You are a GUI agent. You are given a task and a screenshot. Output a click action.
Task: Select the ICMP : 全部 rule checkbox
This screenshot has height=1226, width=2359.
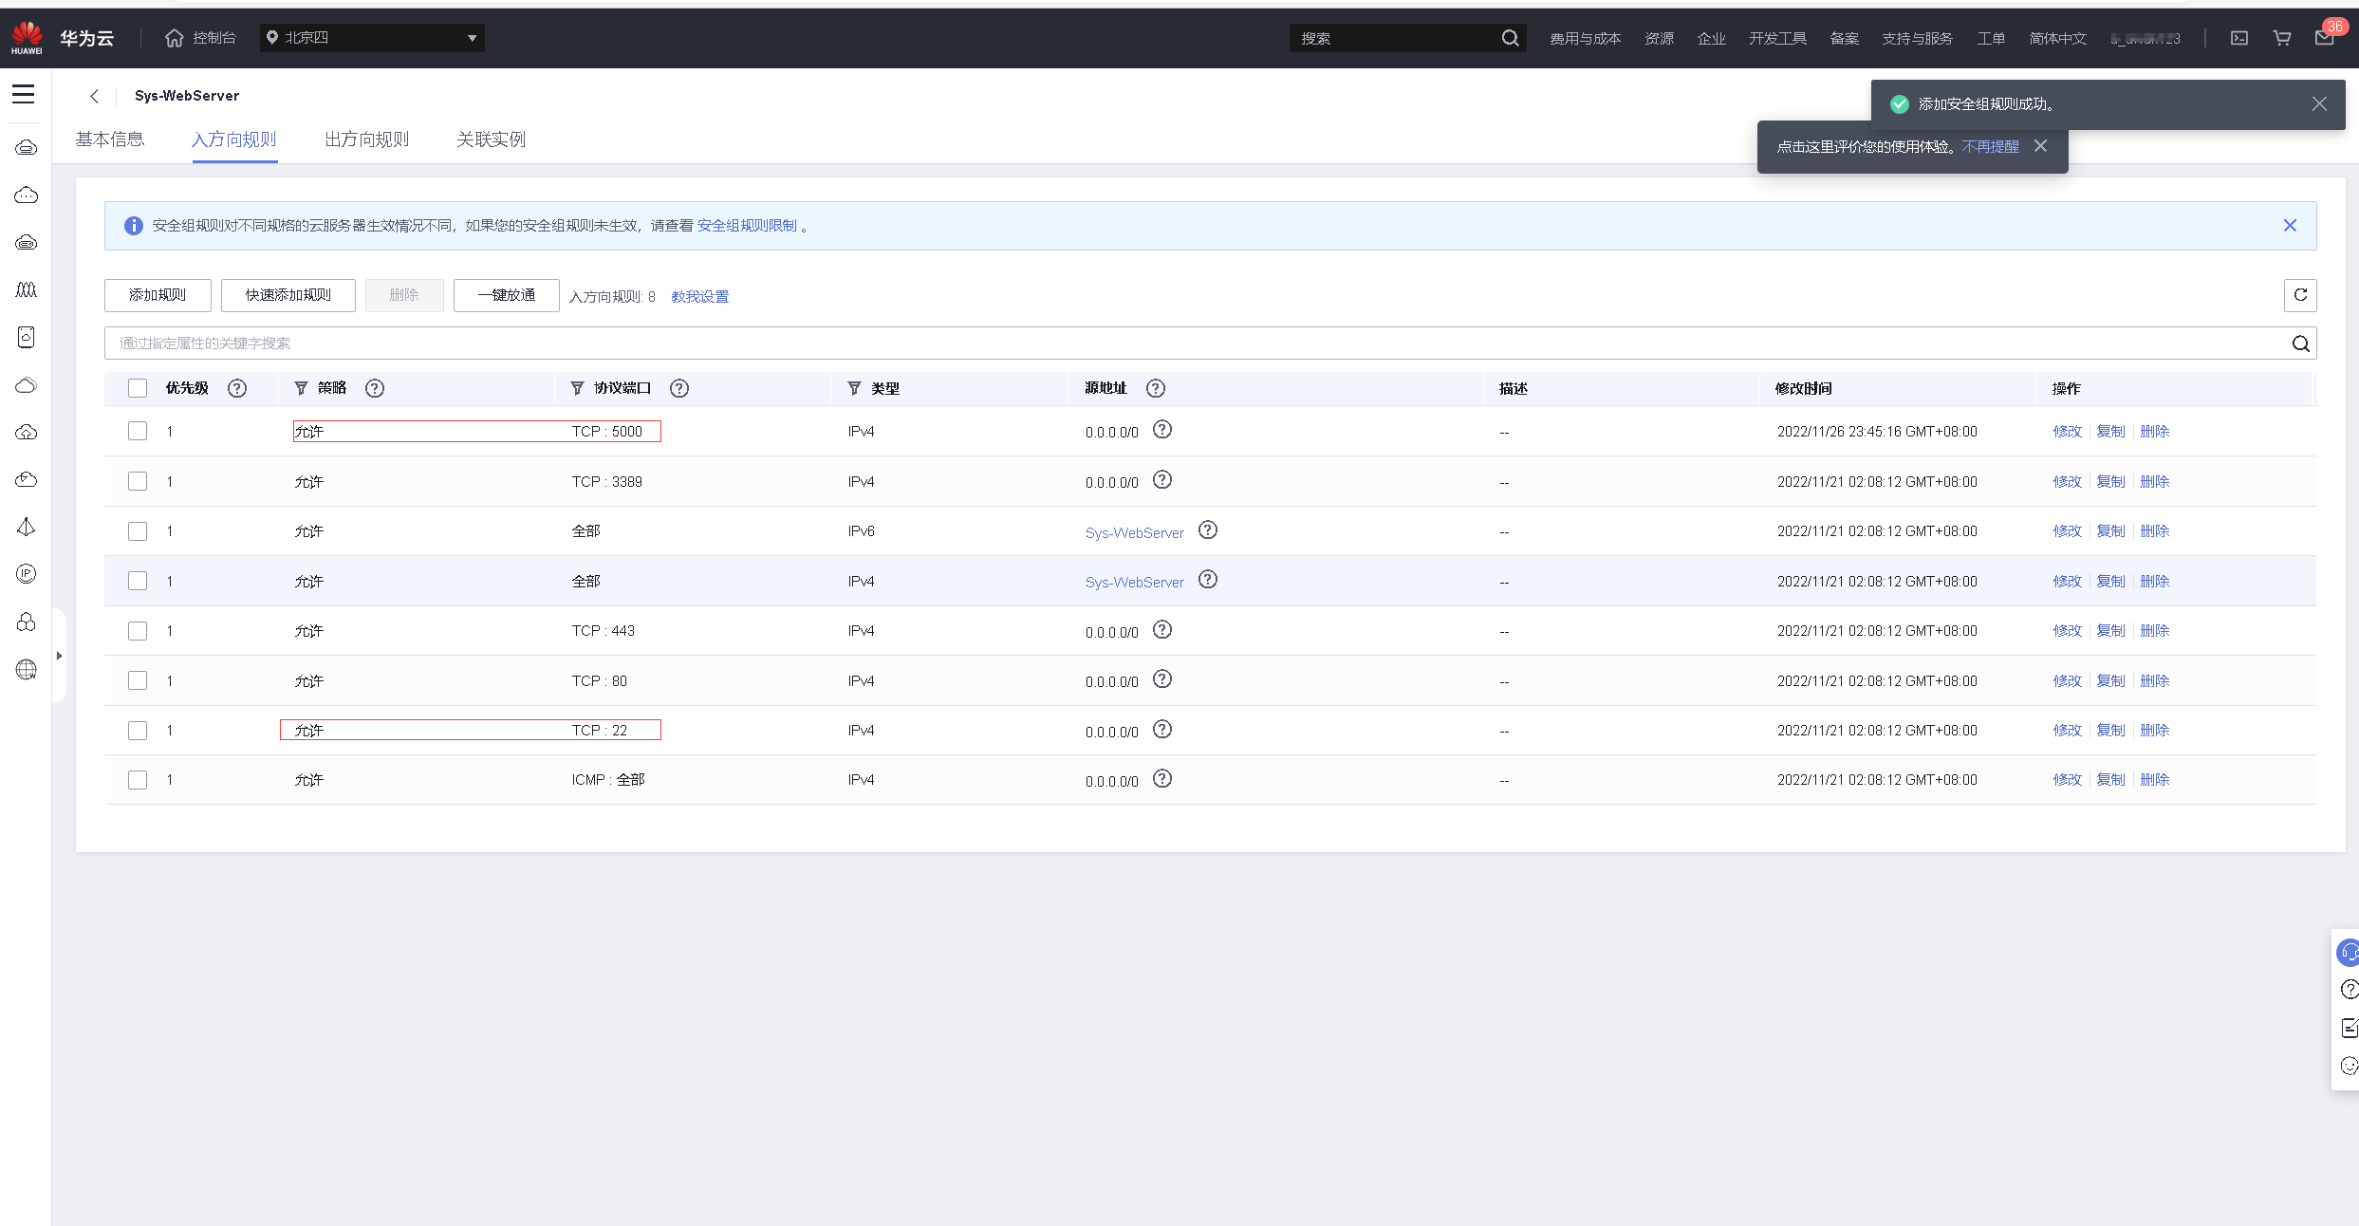[x=138, y=780]
